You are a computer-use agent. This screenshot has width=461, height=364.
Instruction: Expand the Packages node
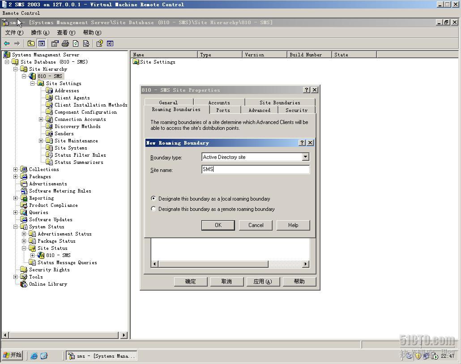pyautogui.click(x=16, y=177)
